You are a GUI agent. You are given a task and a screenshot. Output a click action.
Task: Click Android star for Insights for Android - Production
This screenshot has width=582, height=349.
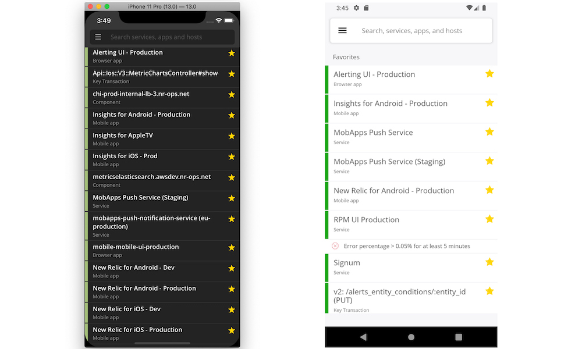(489, 102)
